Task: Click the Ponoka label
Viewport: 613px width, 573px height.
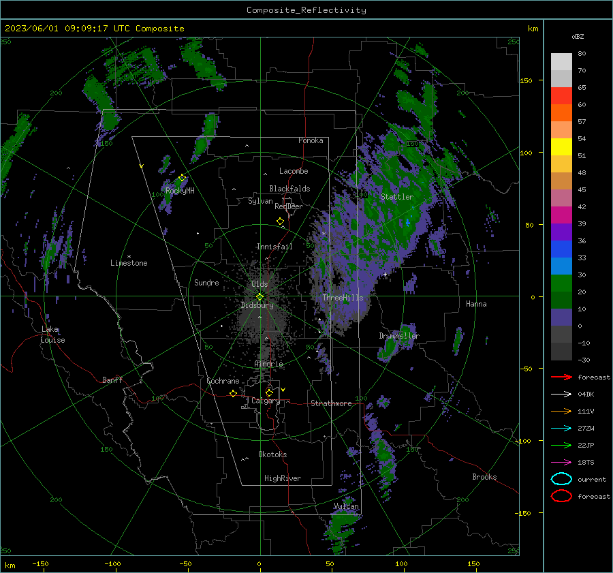Action: click(311, 140)
